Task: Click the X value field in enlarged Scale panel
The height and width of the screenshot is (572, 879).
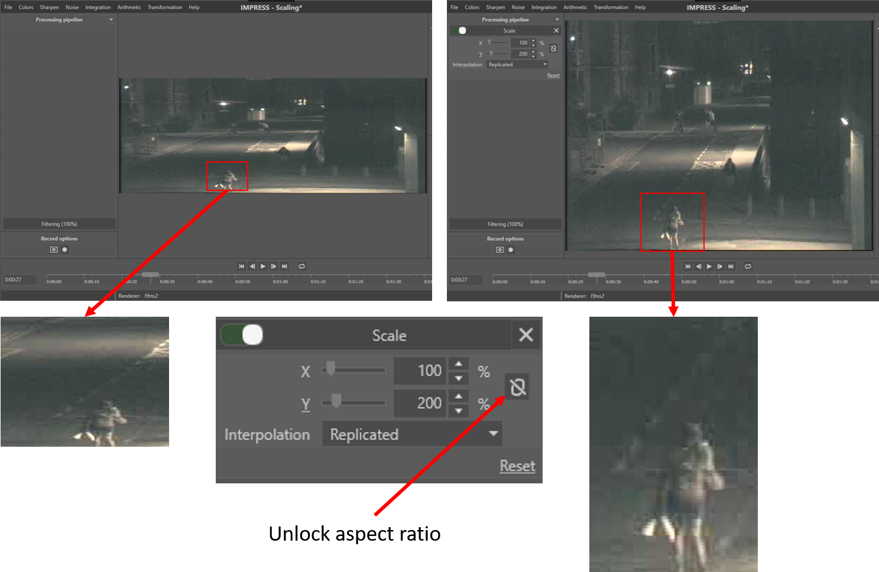Action: 420,370
